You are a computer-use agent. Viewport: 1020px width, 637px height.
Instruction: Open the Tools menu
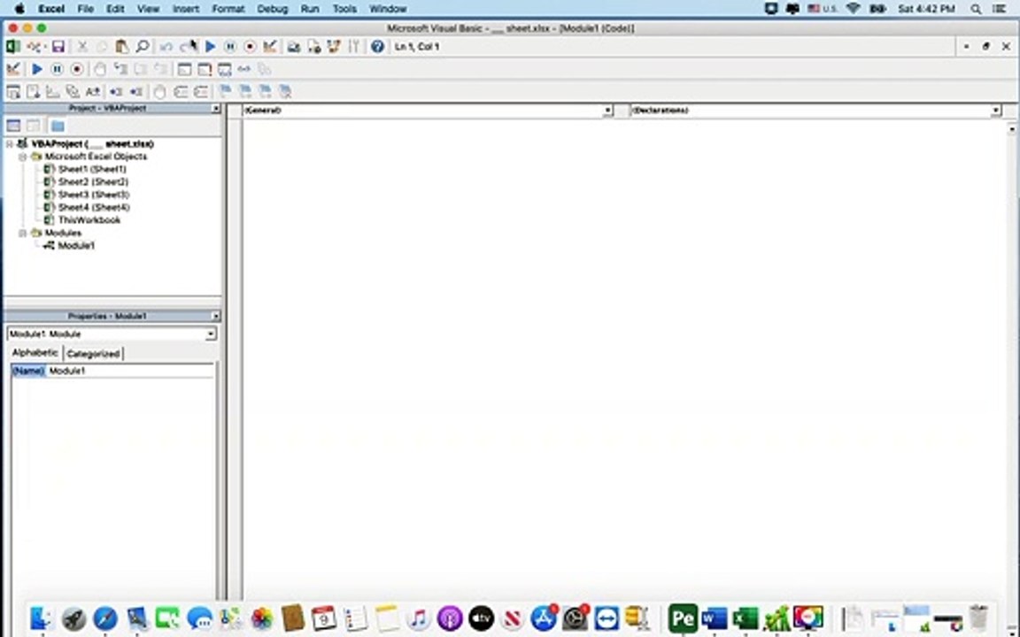[344, 9]
